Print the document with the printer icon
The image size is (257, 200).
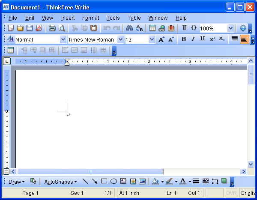point(52,28)
